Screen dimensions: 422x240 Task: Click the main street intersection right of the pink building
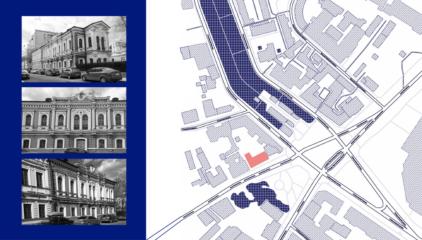298,154
